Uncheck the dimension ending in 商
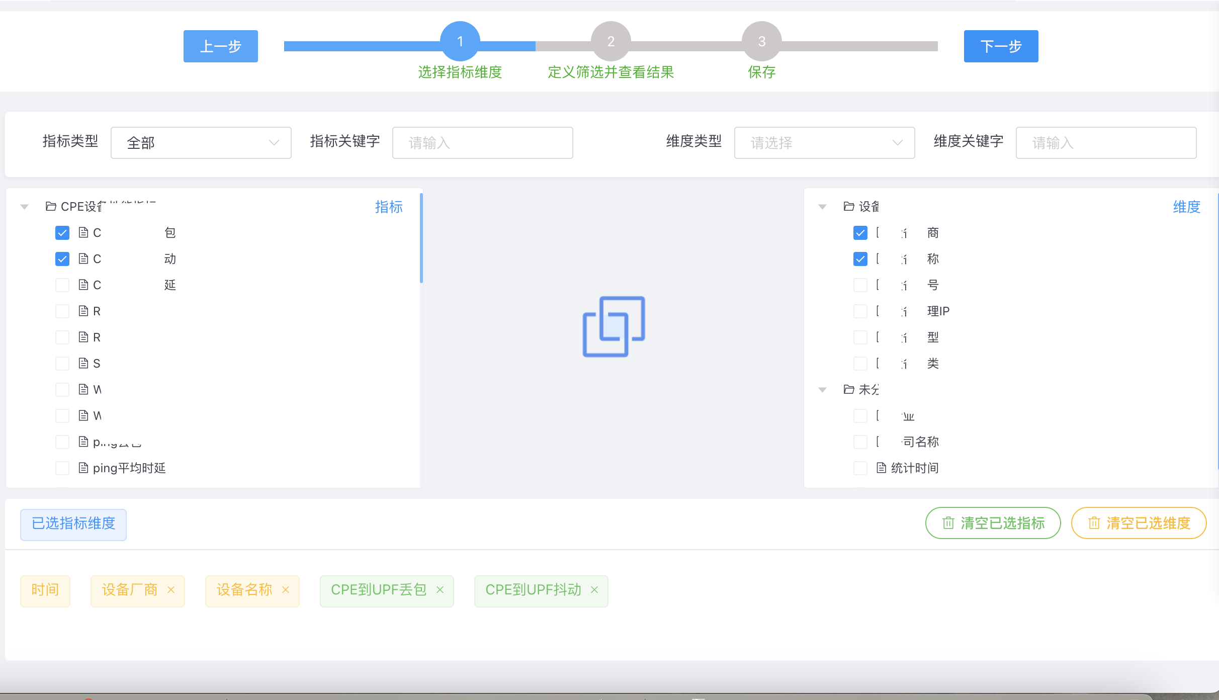The width and height of the screenshot is (1219, 700). tap(860, 233)
